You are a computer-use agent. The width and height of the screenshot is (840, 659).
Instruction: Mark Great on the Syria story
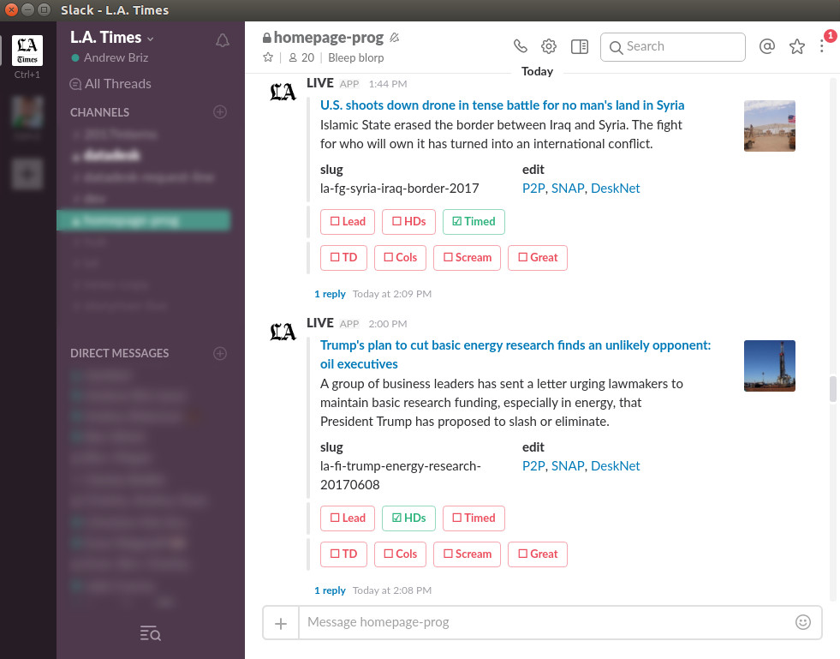coord(538,257)
